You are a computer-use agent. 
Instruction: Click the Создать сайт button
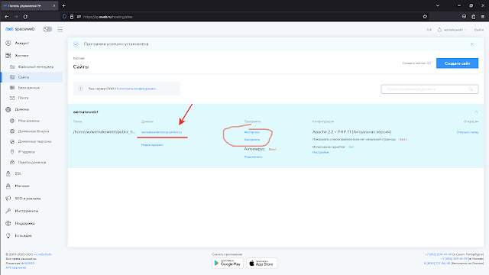pos(457,63)
